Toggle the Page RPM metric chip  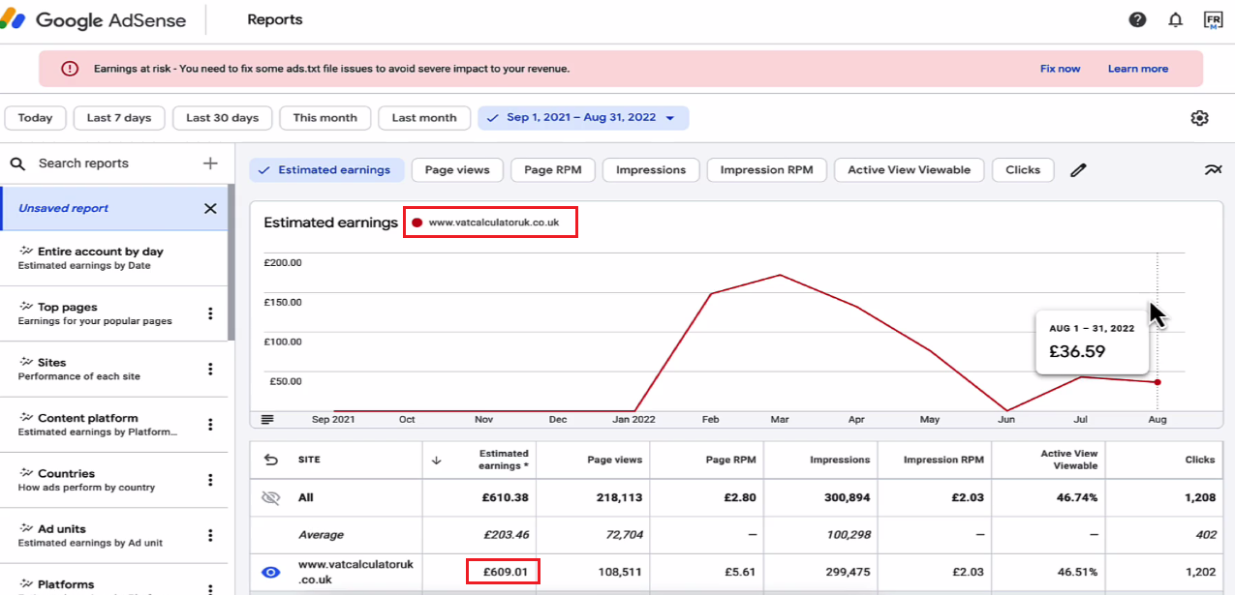click(x=553, y=170)
